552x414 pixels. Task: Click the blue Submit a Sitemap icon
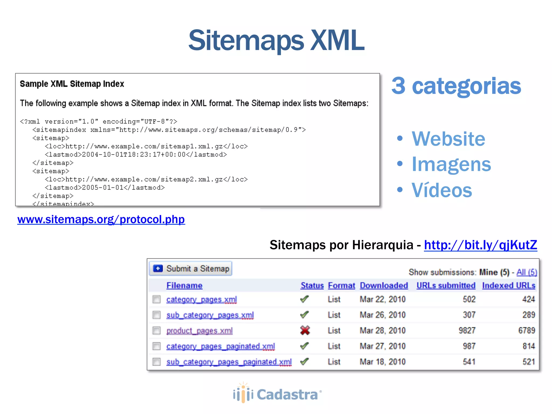coord(158,268)
